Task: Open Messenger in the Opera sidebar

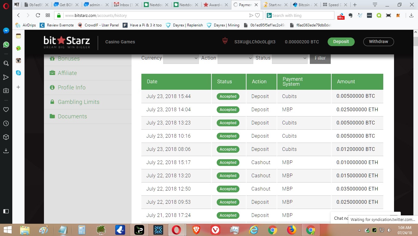Action: (x=6, y=31)
